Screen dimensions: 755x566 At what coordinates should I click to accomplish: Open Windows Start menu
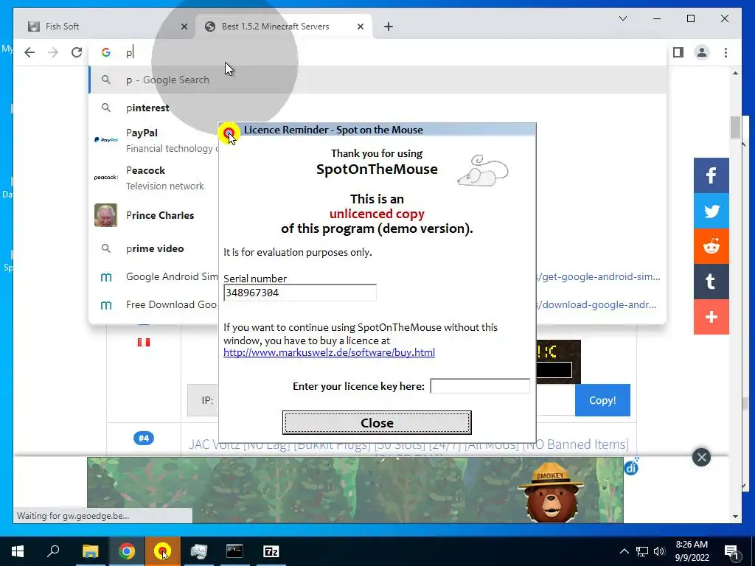coord(18,551)
